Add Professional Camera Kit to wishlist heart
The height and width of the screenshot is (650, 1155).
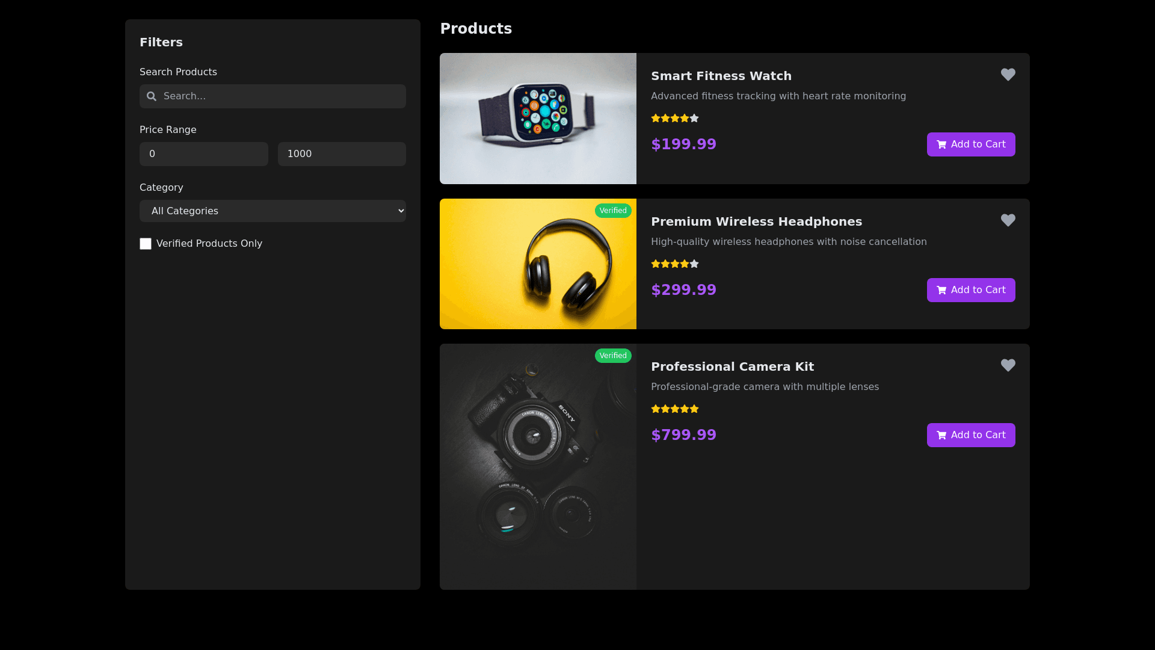pyautogui.click(x=1008, y=365)
